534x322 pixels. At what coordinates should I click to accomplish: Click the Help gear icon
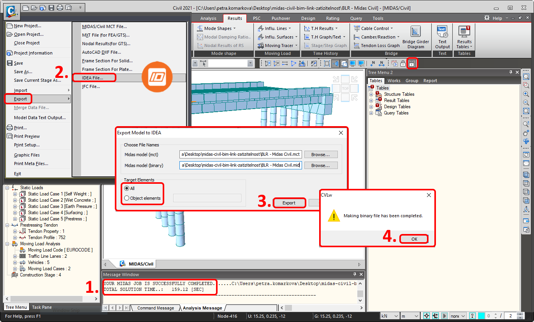click(487, 18)
